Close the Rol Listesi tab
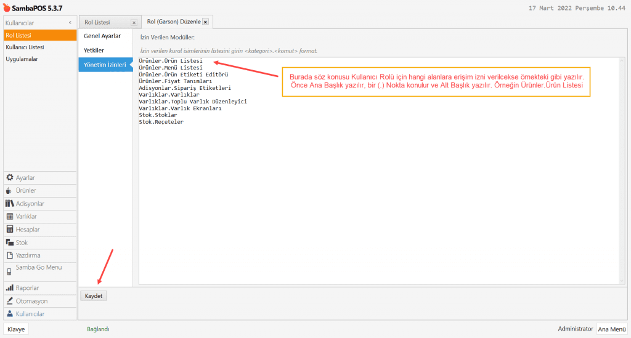The height and width of the screenshot is (338, 631). [134, 23]
